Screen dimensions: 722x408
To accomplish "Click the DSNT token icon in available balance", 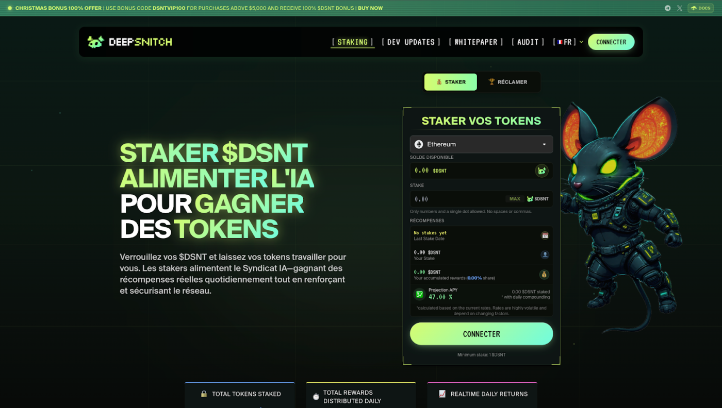I will [x=541, y=171].
